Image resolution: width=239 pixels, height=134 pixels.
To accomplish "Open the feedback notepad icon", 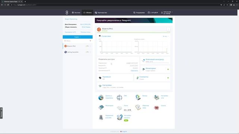I will [x=138, y=107].
